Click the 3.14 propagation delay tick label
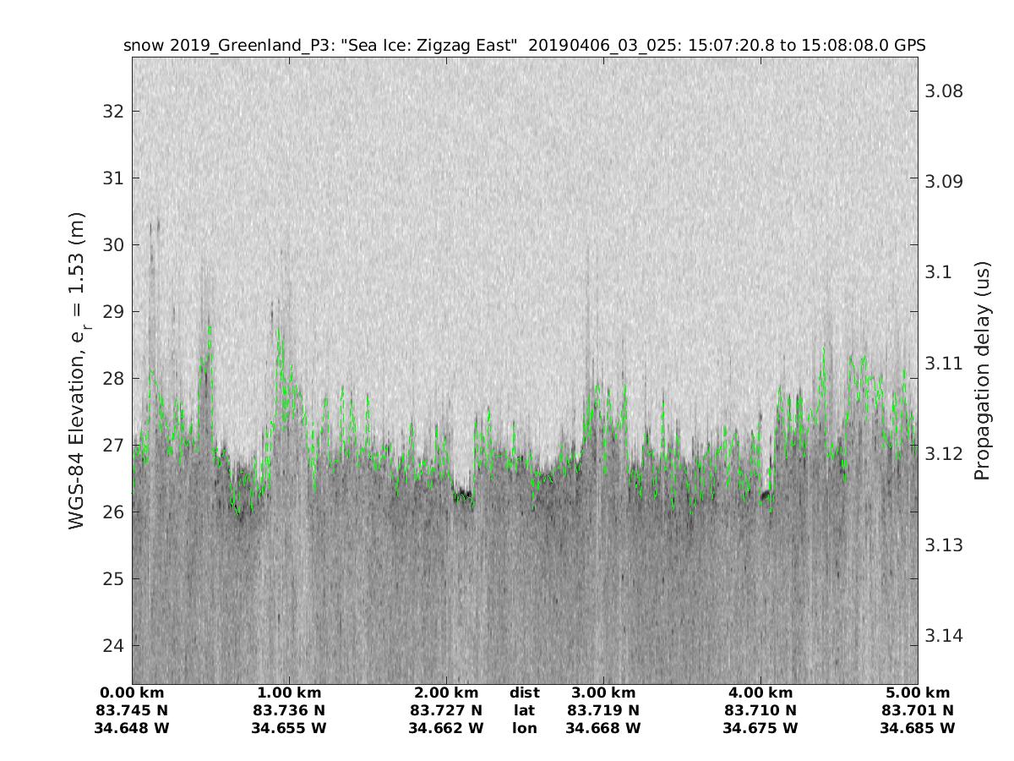The height and width of the screenshot is (761, 1014). point(946,635)
